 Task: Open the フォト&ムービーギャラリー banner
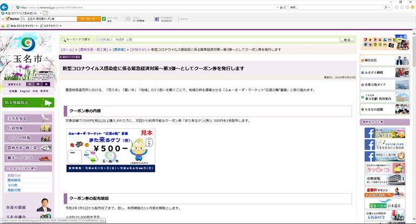(x=385, y=42)
